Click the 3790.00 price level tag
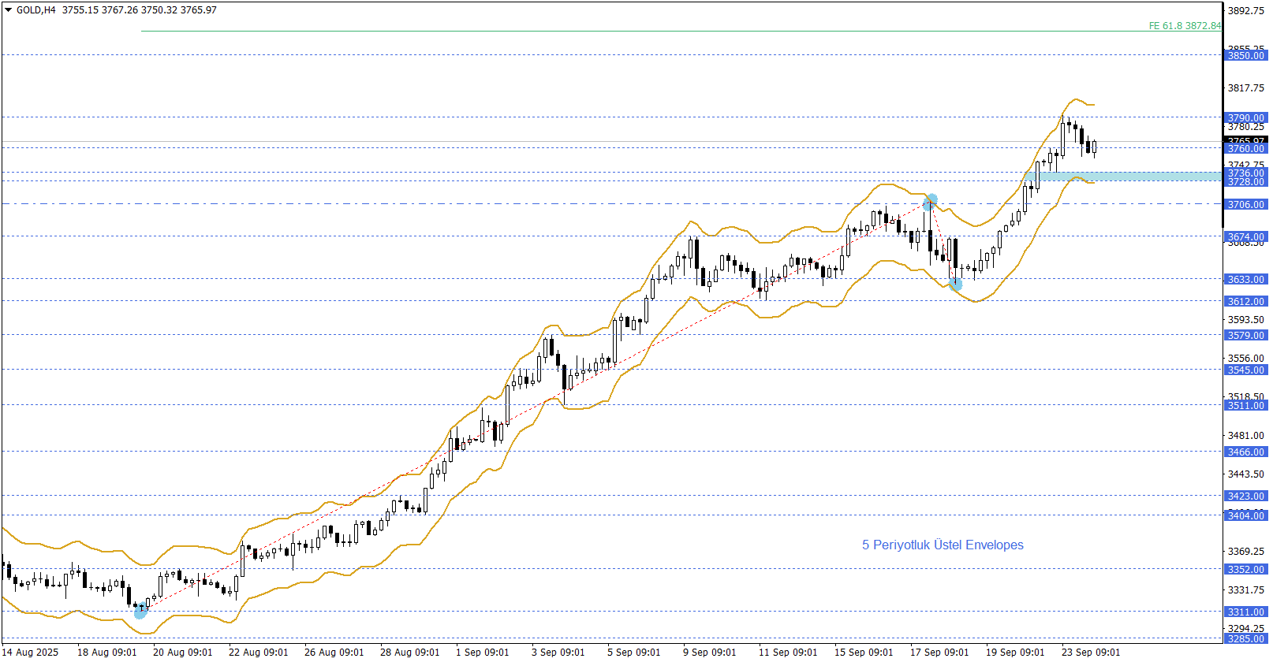Image resolution: width=1273 pixels, height=662 pixels. [x=1245, y=118]
